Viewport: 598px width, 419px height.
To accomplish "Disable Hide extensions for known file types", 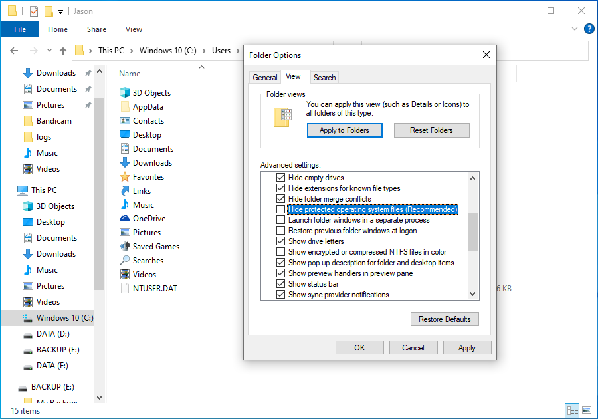I will [x=281, y=188].
